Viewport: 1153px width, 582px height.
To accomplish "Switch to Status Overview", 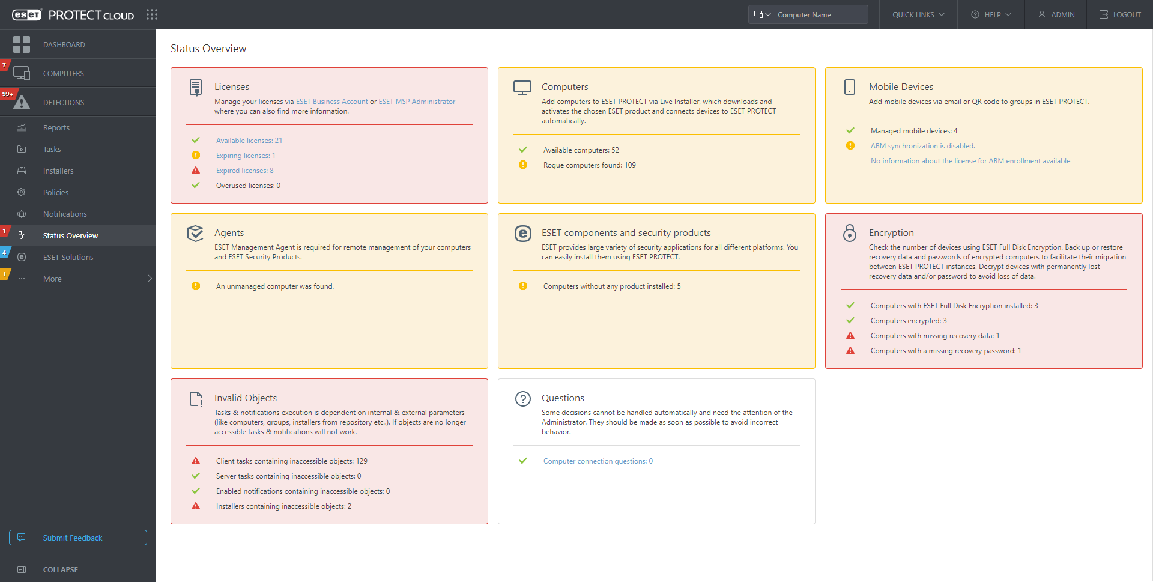I will coord(70,235).
